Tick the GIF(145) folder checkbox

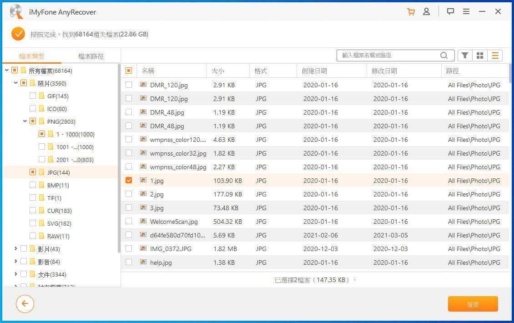coord(33,96)
